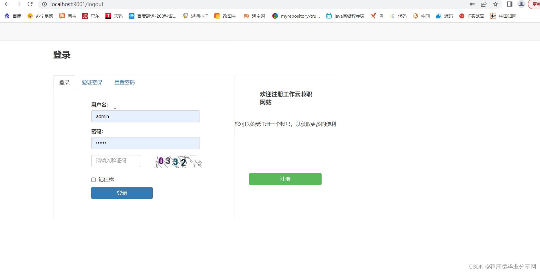
Task: Open the 改图宝 bookmark
Action: click(225, 16)
